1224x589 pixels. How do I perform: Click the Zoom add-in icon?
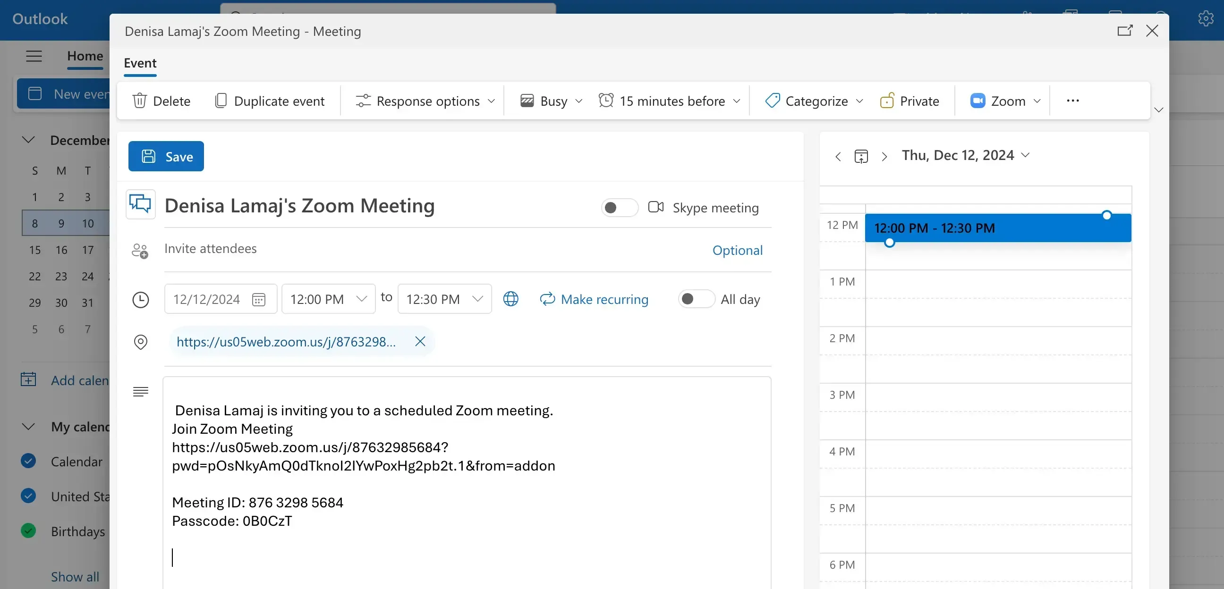[977, 101]
